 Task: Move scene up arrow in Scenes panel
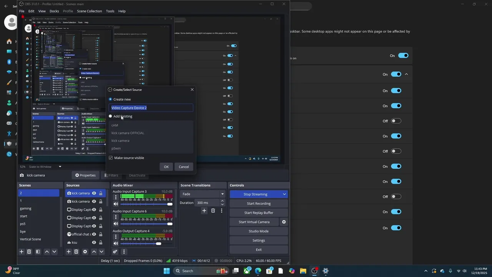(47, 252)
